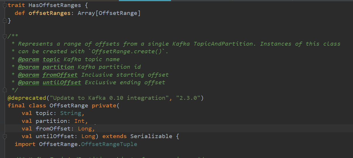Click the underlined untilOffset doc parameter
This screenshot has height=158, width=353.
[62, 82]
